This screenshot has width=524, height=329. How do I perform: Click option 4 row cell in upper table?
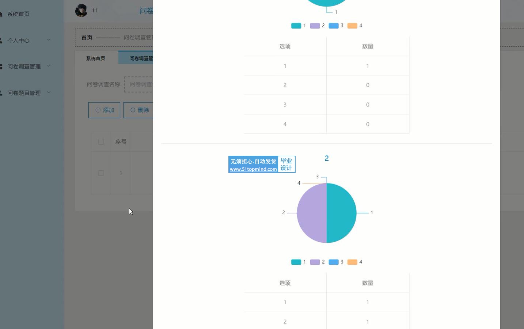pyautogui.click(x=285, y=124)
